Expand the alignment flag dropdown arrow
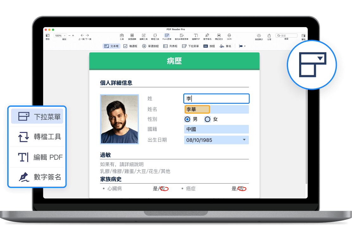This screenshot has width=352, height=240. tap(245, 46)
